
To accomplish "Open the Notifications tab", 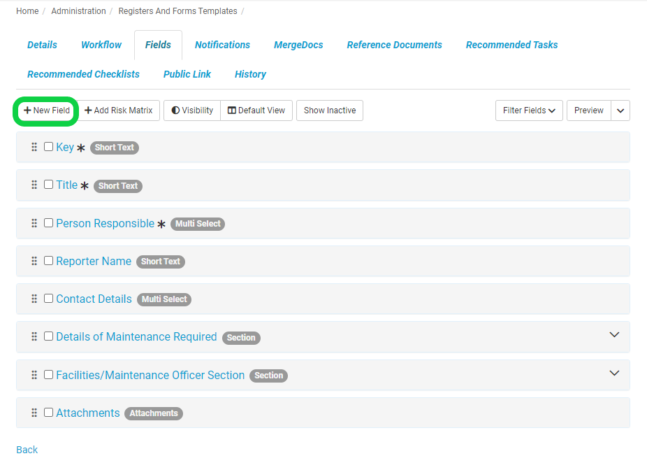I will coord(222,45).
